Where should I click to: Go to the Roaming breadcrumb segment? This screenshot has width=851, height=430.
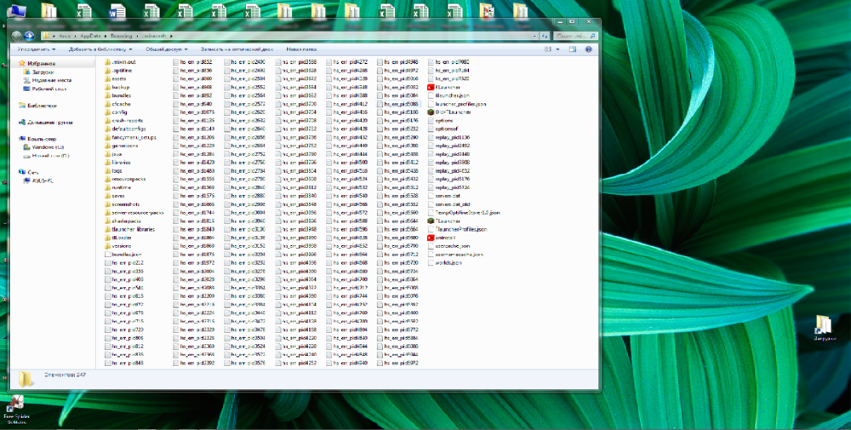(x=123, y=36)
